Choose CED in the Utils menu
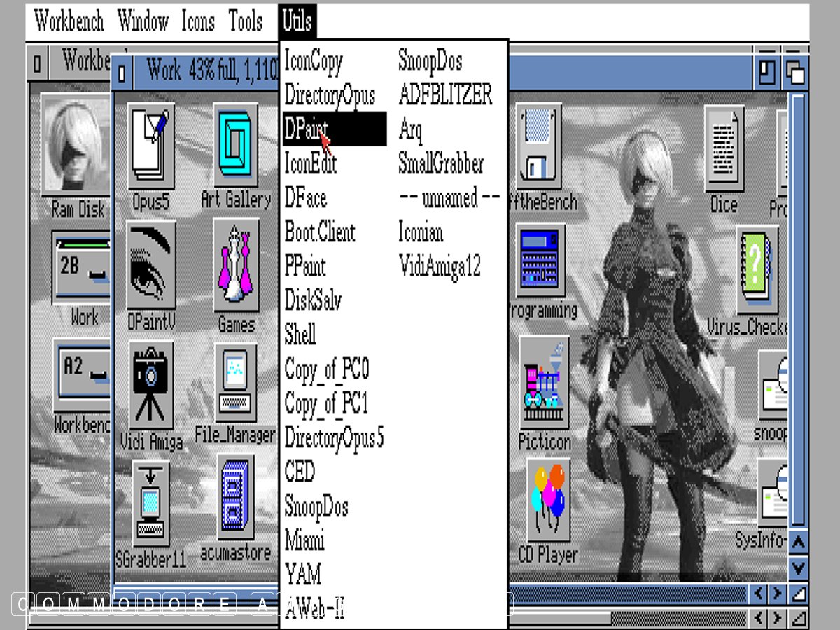840x630 pixels. click(x=300, y=472)
